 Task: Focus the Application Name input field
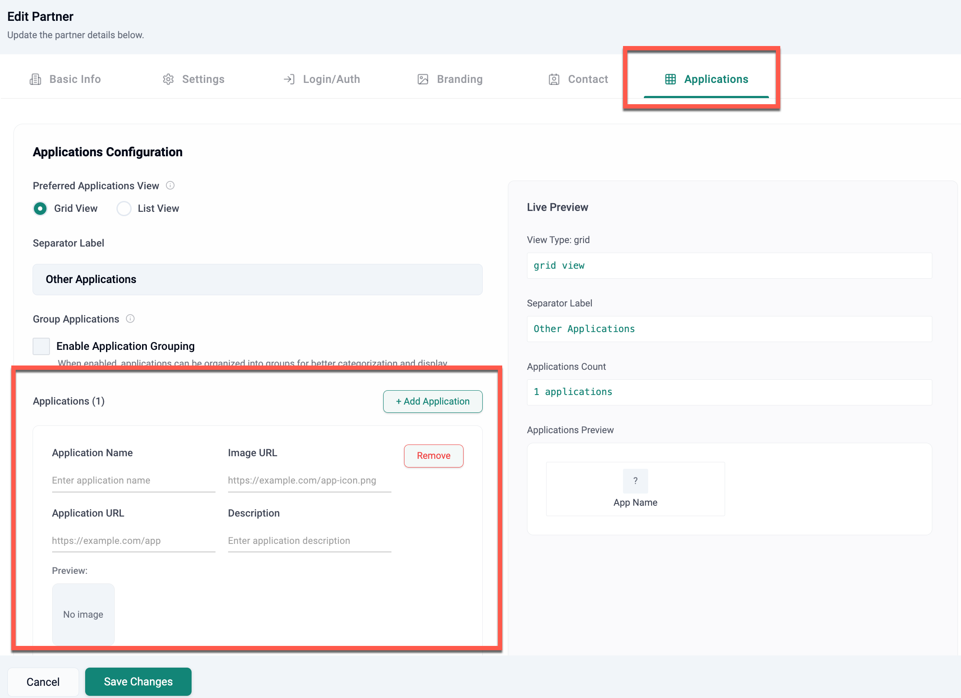point(133,481)
